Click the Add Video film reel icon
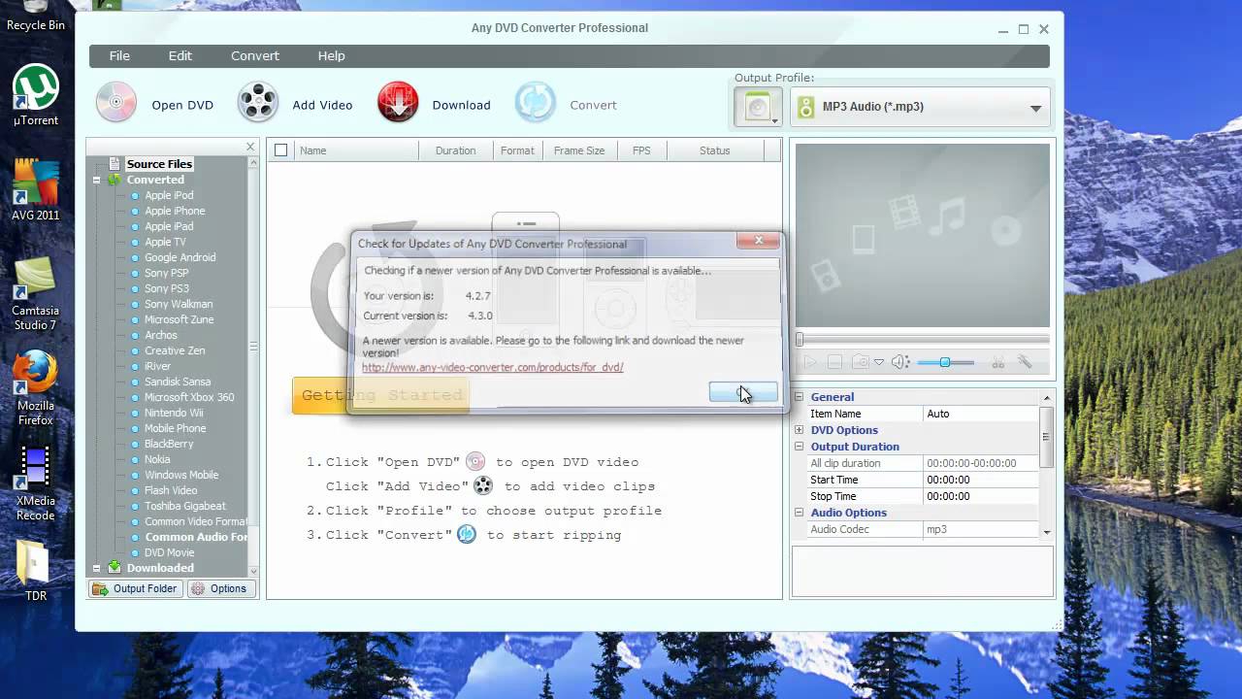Viewport: 1242px width, 699px height. 258,103
